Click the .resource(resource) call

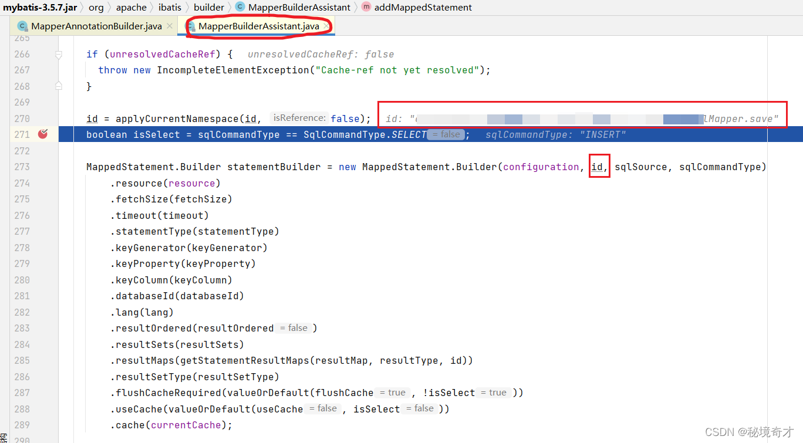[165, 183]
